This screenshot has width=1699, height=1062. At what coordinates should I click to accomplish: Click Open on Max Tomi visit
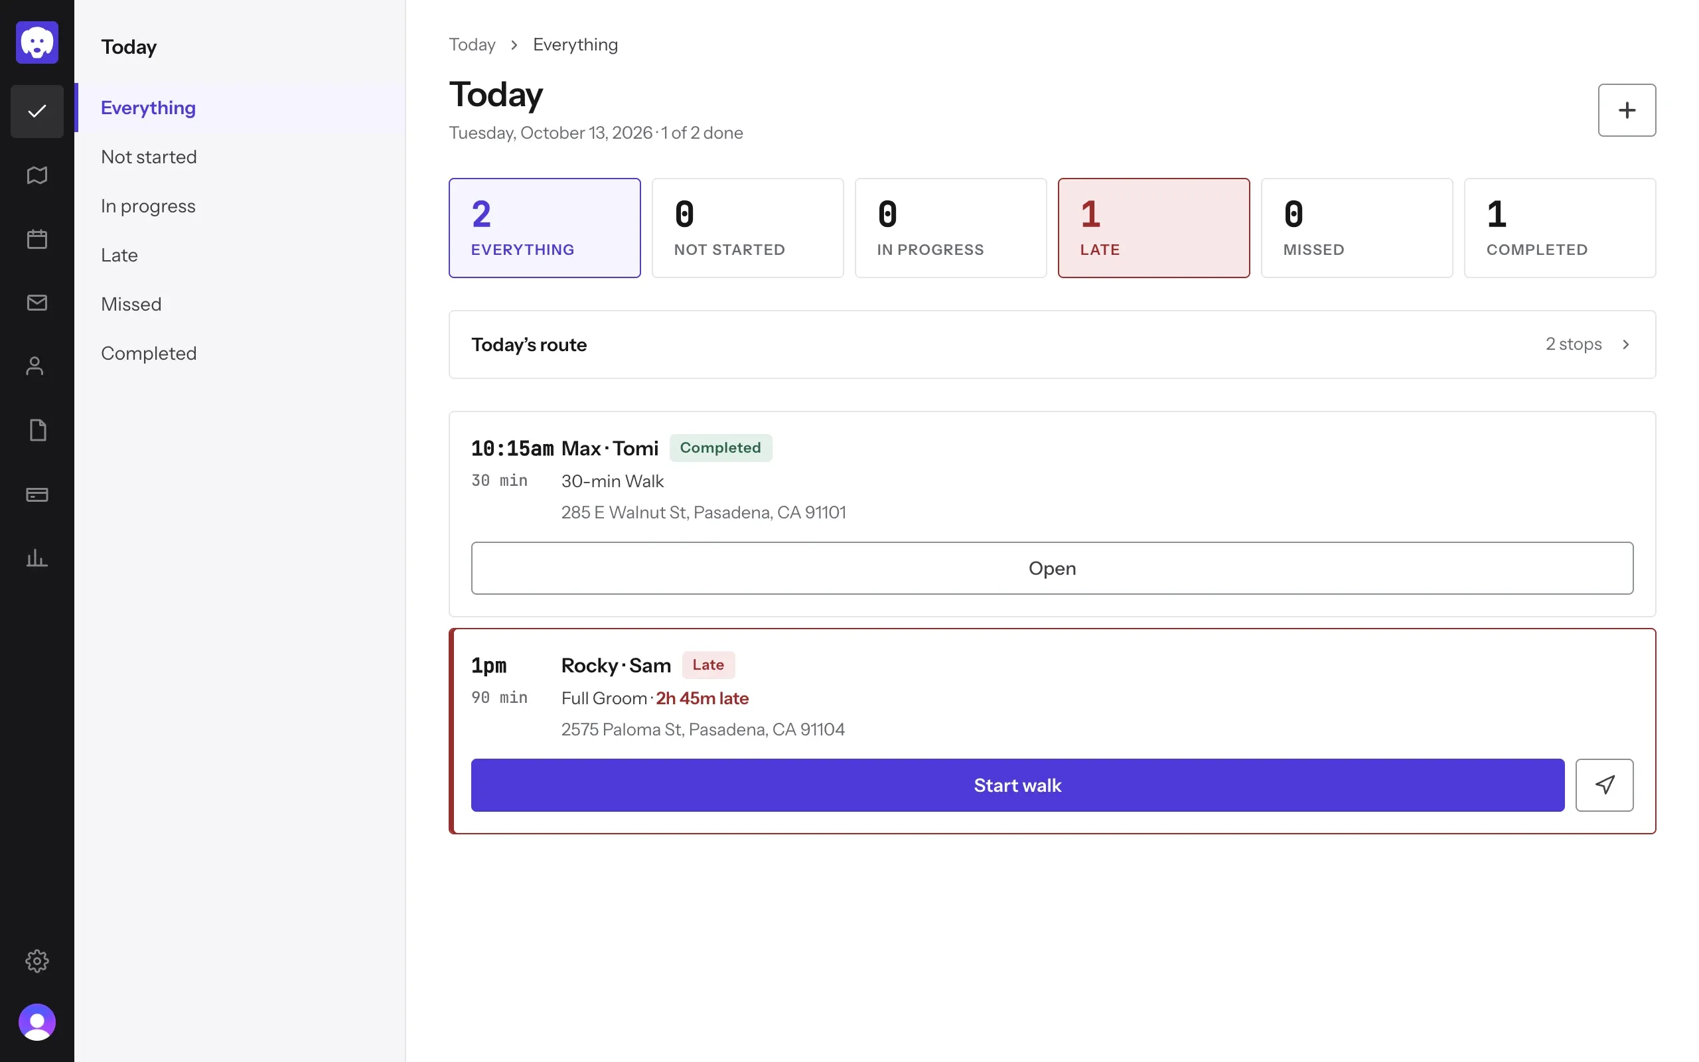pyautogui.click(x=1052, y=568)
